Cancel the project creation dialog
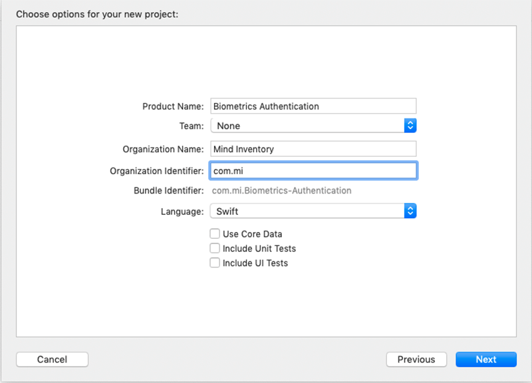Viewport: 532px width, 383px height. coord(52,359)
